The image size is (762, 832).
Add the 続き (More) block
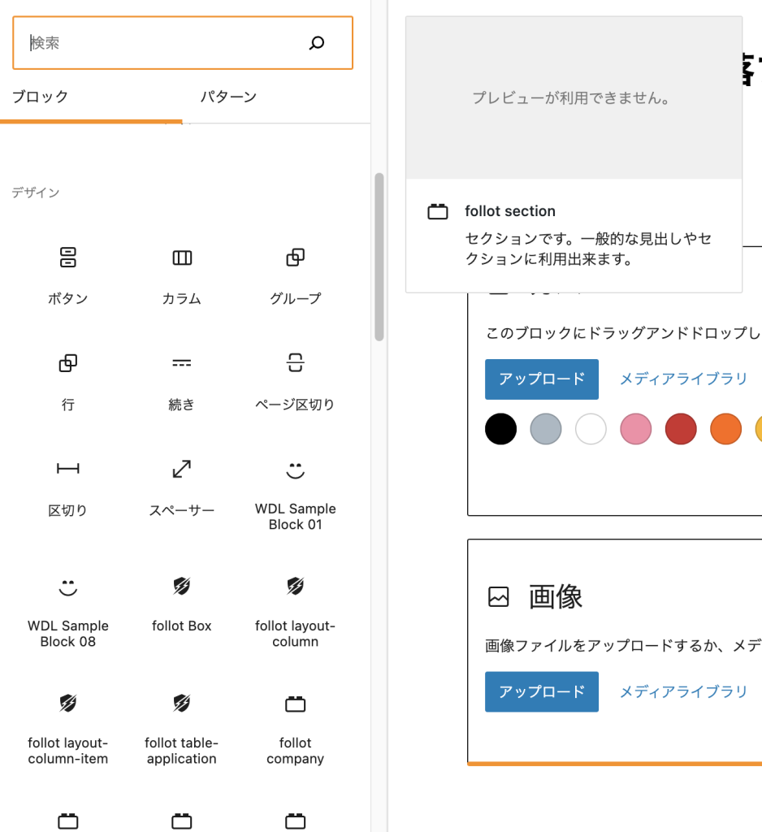point(182,382)
